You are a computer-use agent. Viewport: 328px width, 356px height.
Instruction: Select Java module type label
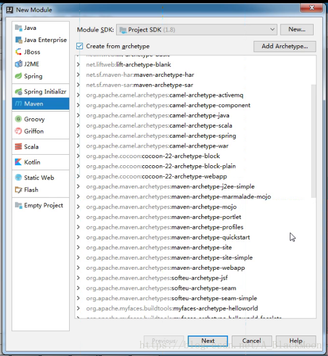coord(30,28)
